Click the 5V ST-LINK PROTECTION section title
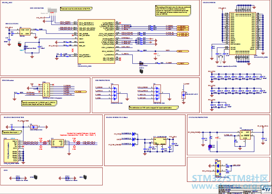This screenshot has width=272, height=194. click(198, 117)
